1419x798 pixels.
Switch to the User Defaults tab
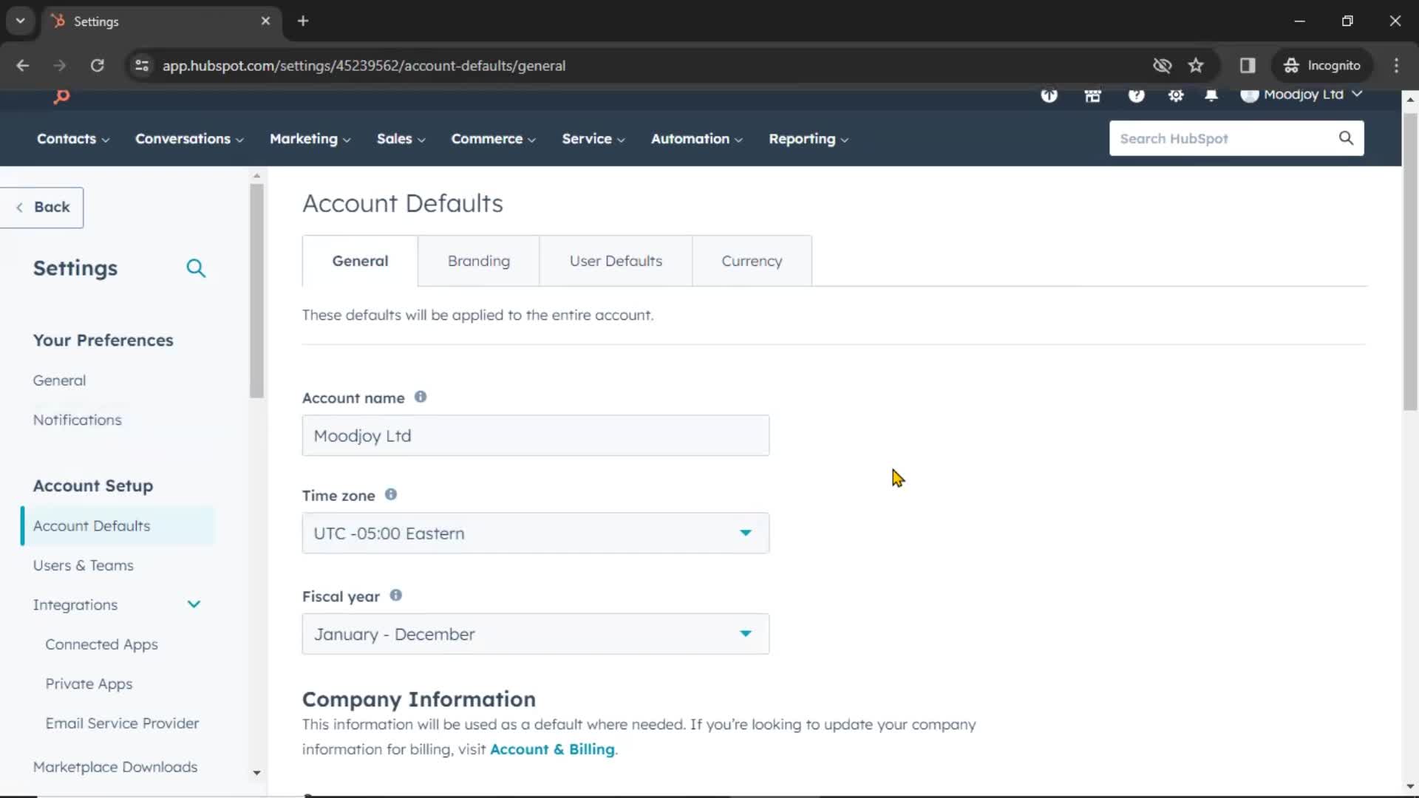(x=616, y=261)
